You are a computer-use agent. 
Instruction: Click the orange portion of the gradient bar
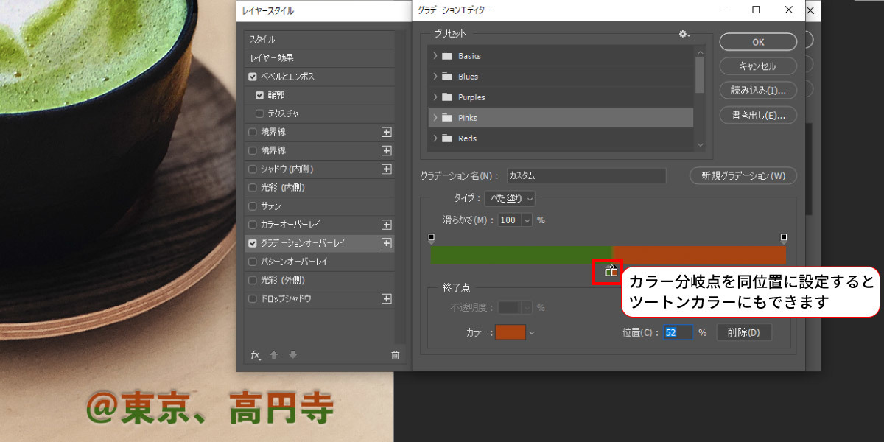[x=699, y=254]
